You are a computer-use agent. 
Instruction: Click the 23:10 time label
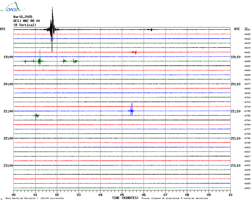[x=235, y=166]
